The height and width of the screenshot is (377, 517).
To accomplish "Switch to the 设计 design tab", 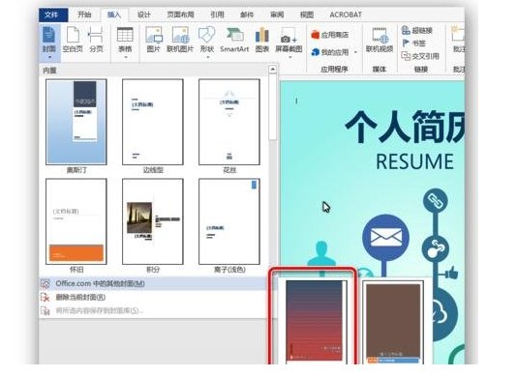I will coord(144,14).
